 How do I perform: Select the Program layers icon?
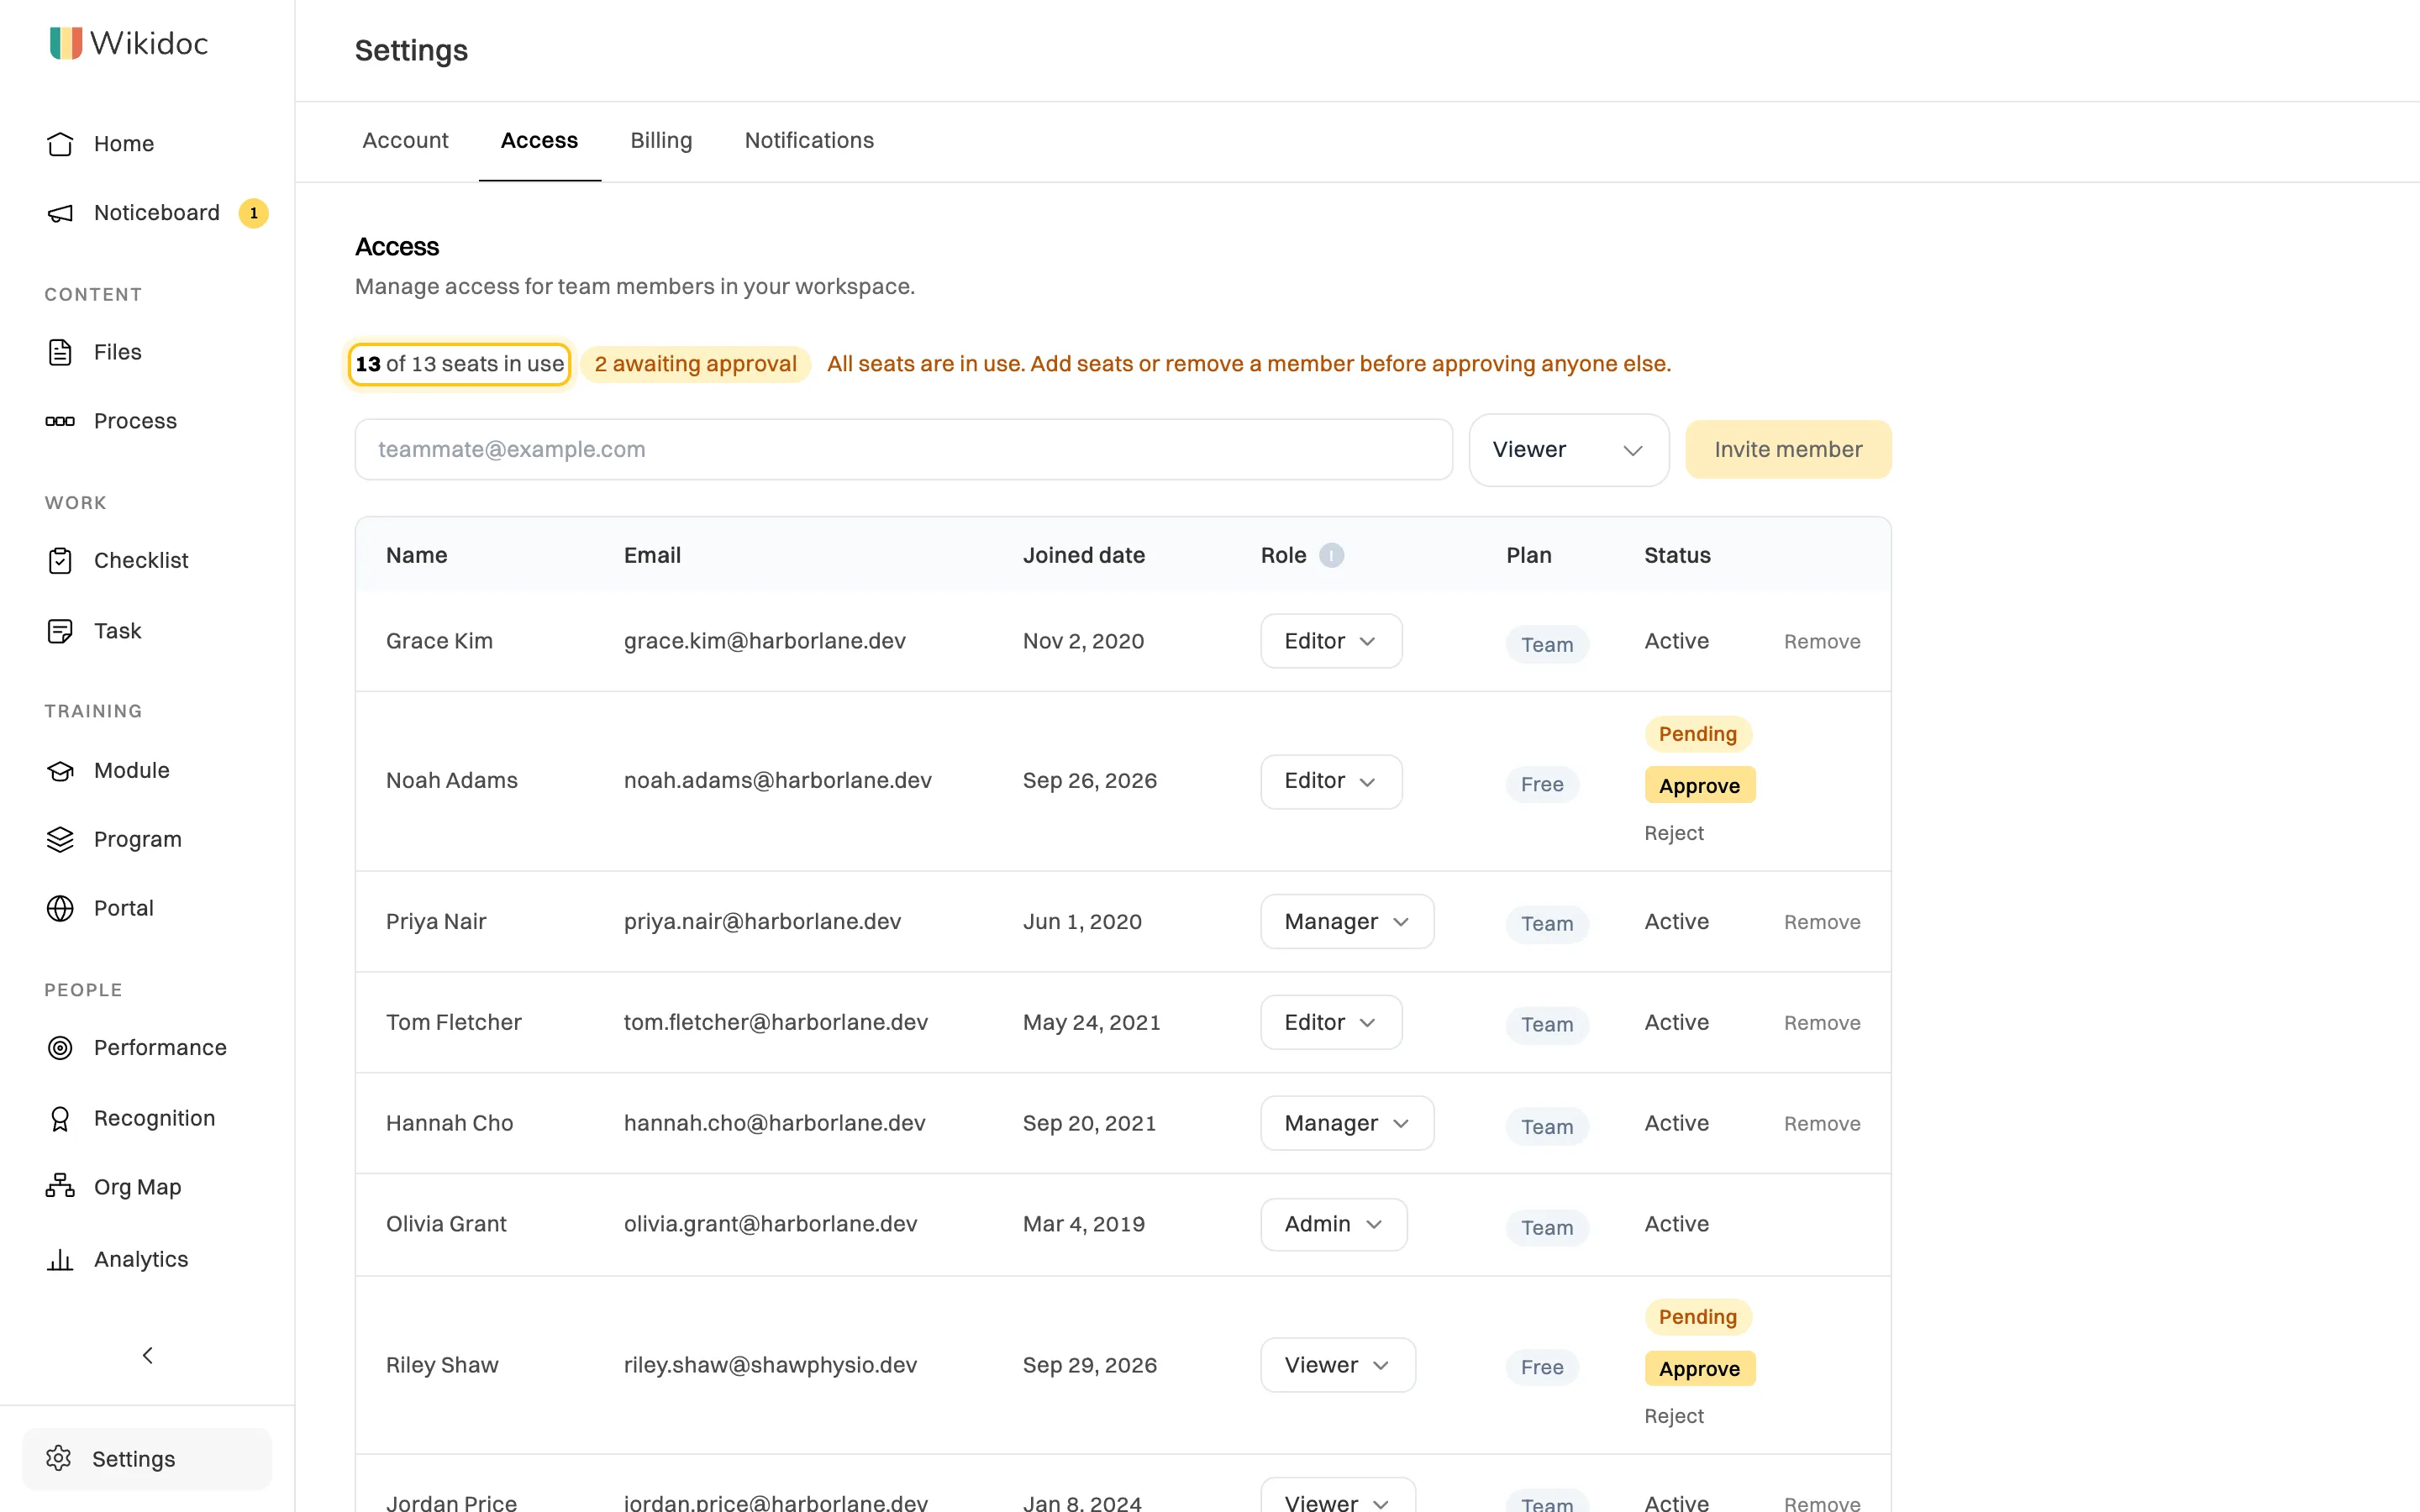(60, 839)
